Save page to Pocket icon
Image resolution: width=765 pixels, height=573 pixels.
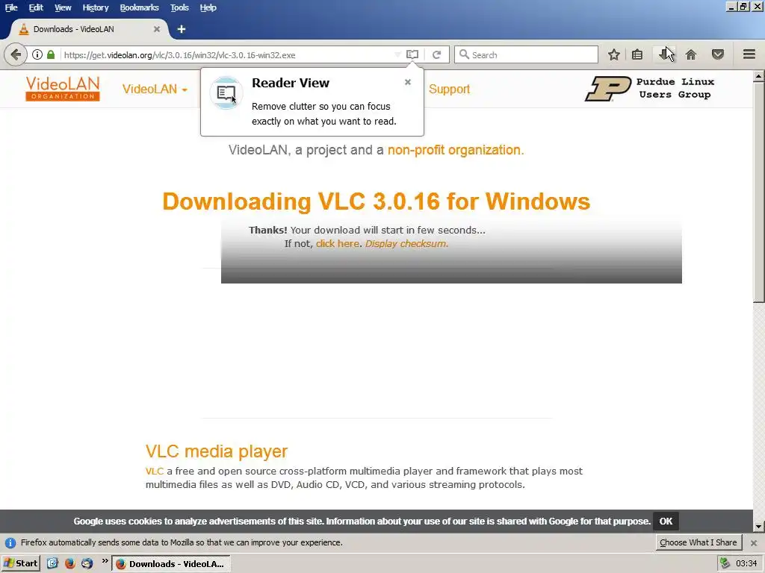718,54
